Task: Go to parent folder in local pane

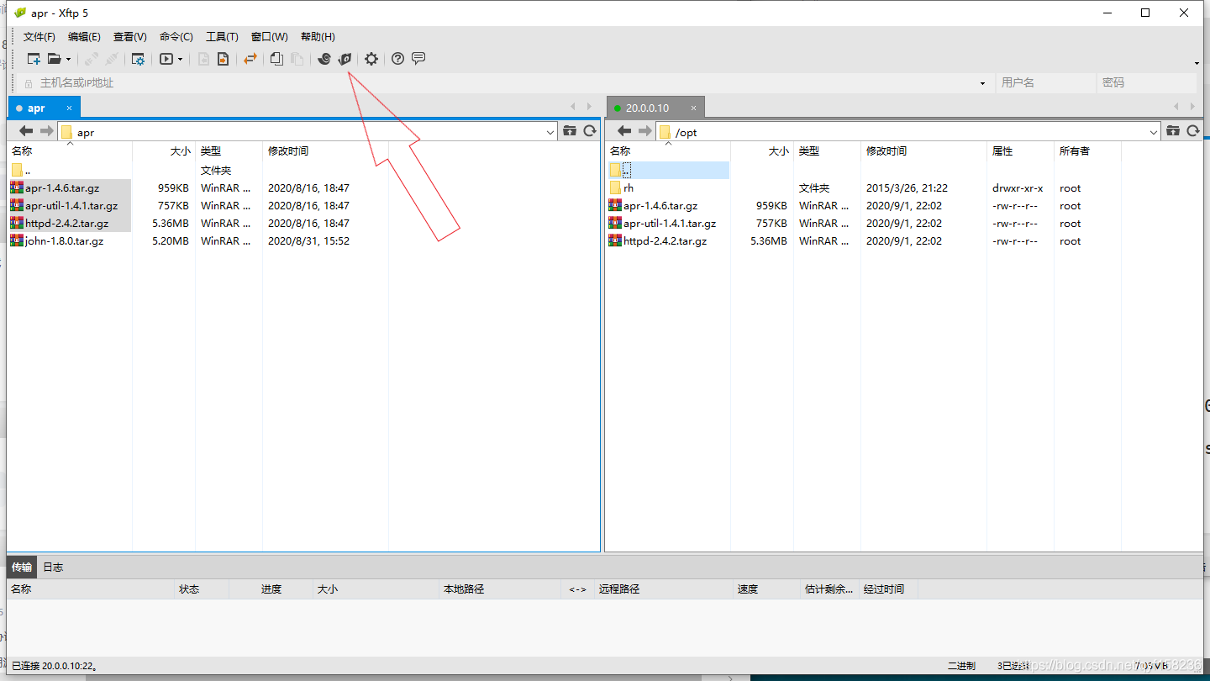Action: click(570, 131)
